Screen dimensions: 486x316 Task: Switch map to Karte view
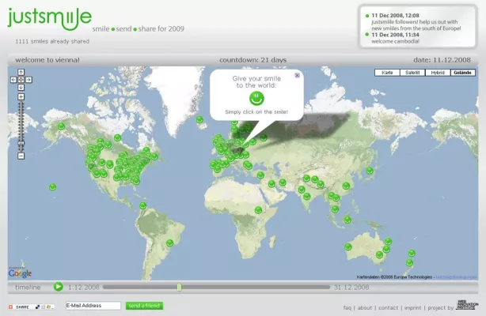coord(388,73)
